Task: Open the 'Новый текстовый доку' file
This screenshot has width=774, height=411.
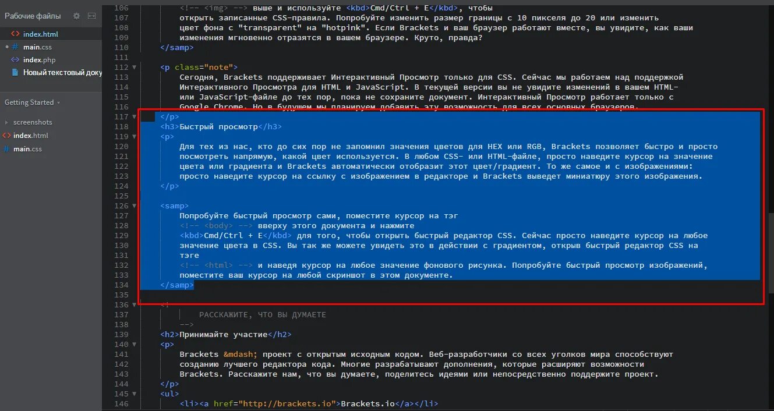Action: point(62,72)
